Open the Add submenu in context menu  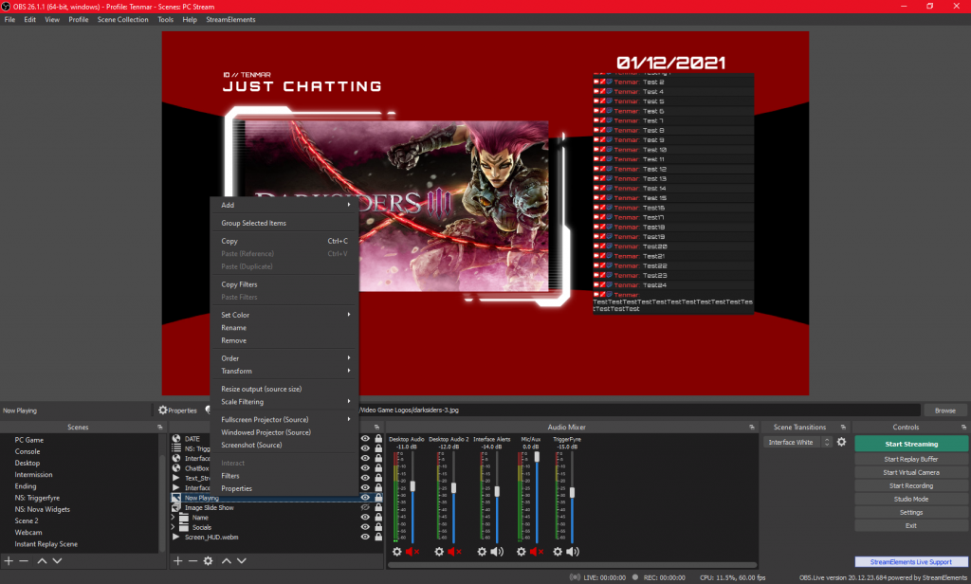284,205
